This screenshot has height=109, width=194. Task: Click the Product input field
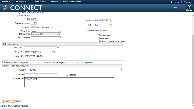(x=34, y=19)
